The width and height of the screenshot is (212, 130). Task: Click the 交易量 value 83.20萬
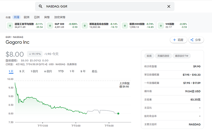click(196, 99)
